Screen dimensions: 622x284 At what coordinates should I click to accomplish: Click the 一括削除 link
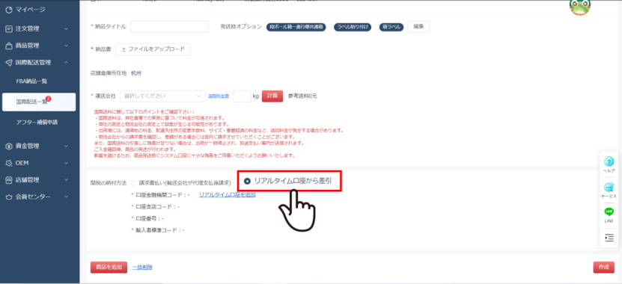click(142, 267)
